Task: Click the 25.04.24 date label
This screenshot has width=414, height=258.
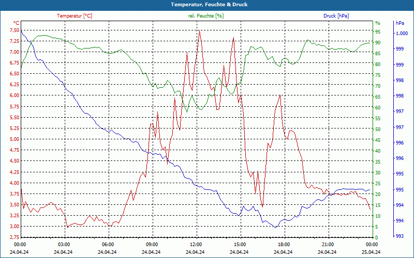Action: click(x=371, y=252)
